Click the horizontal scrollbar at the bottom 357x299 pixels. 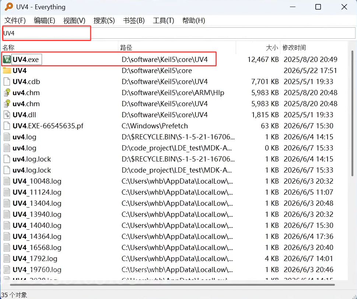[x=172, y=285]
